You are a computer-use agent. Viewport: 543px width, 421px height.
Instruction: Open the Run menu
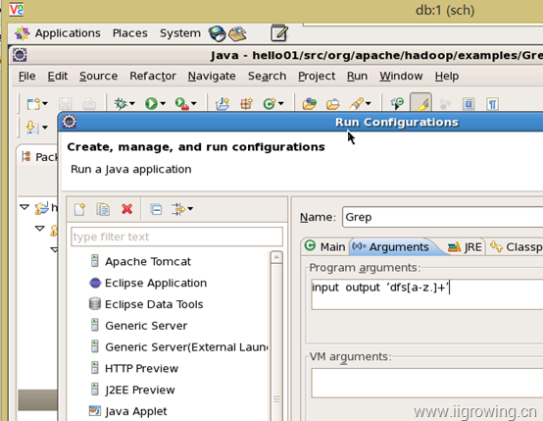[357, 76]
